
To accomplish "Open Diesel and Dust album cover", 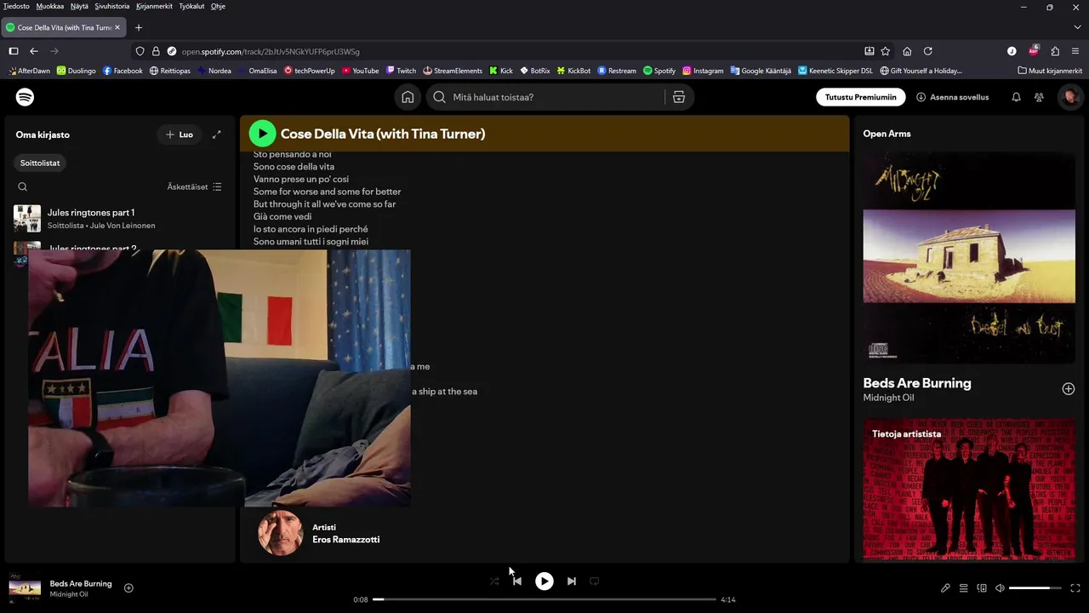I will click(x=969, y=257).
